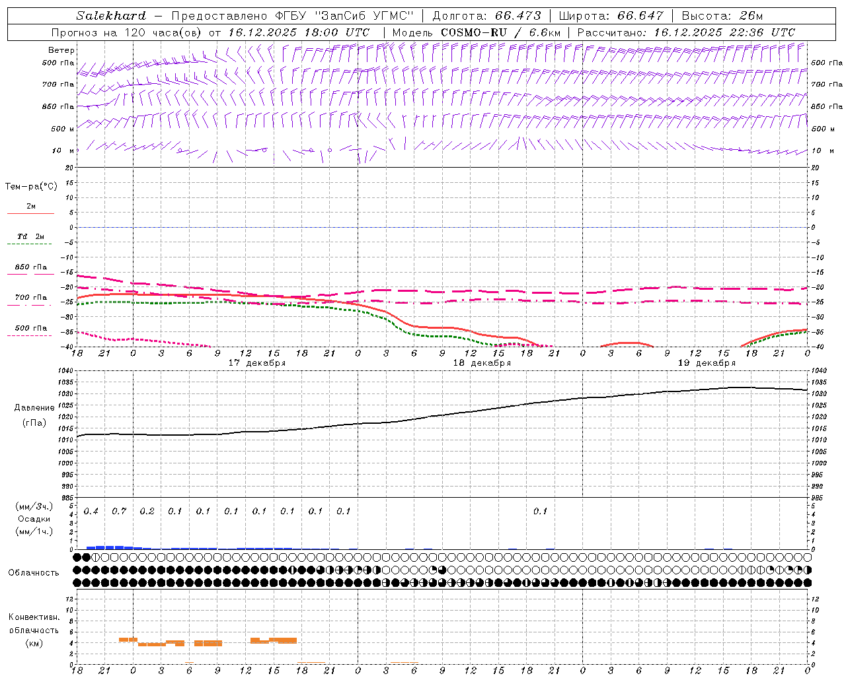
Task: Click the 700 гПа temperature legend entry
Action: [x=30, y=300]
